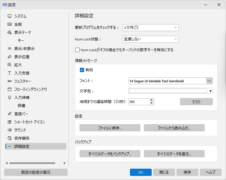Click the sidebar scrollbar right arrow
226x180 pixels.
pos(65,163)
